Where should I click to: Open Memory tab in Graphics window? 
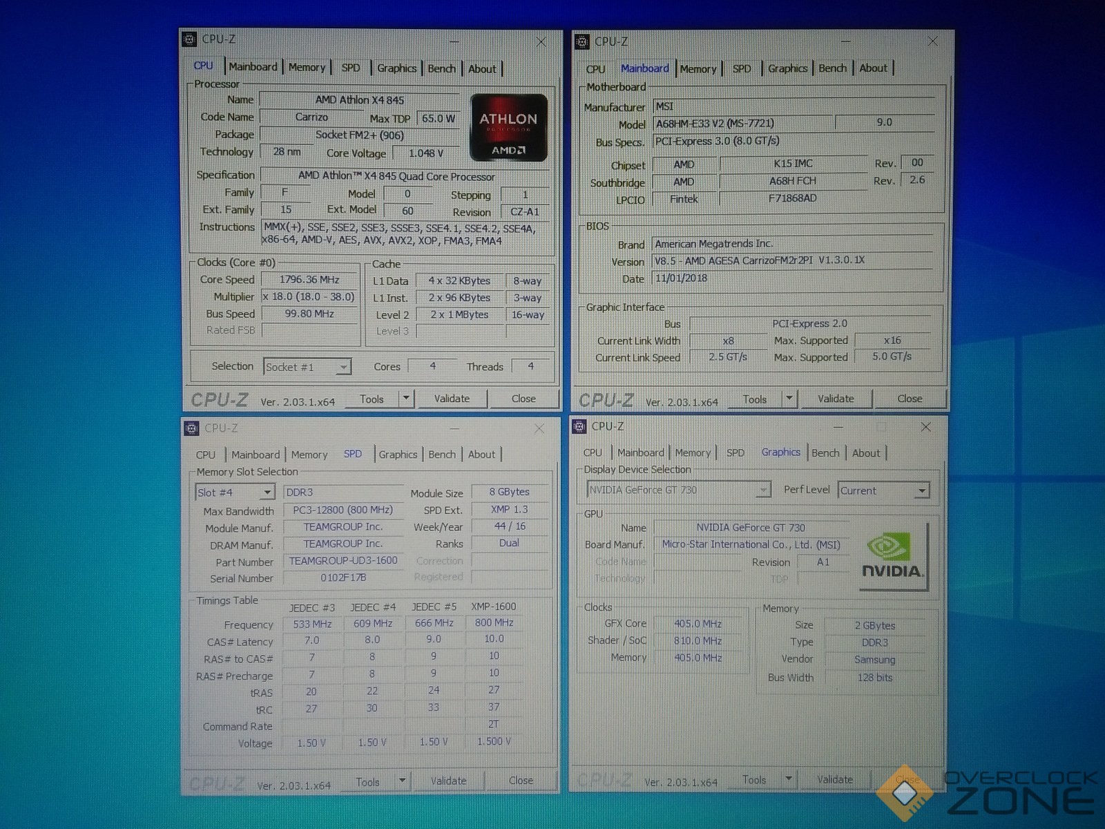pos(693,453)
